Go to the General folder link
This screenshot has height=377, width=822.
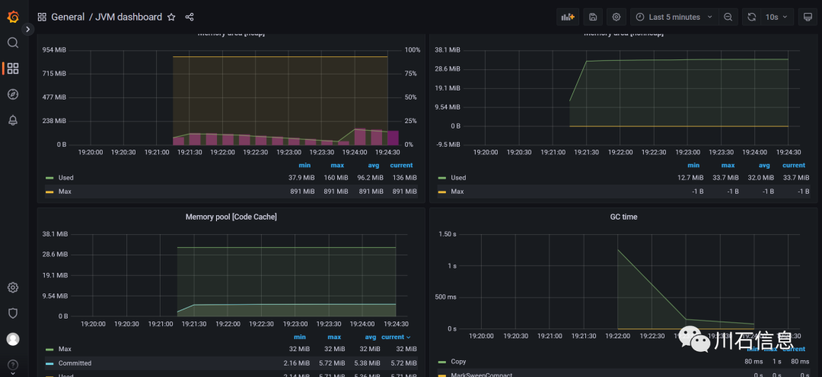[x=68, y=17]
